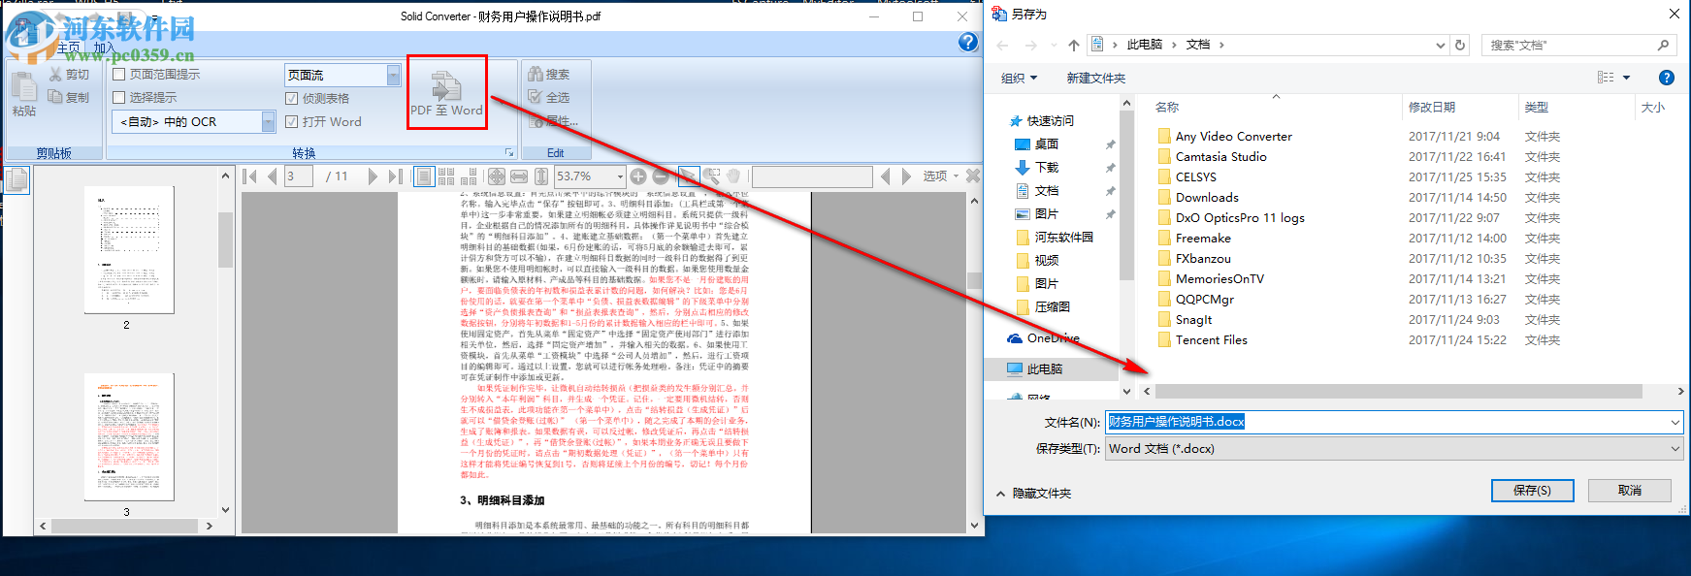Click 此电脑 in address breadcrumb
The width and height of the screenshot is (1691, 576).
tap(1144, 45)
